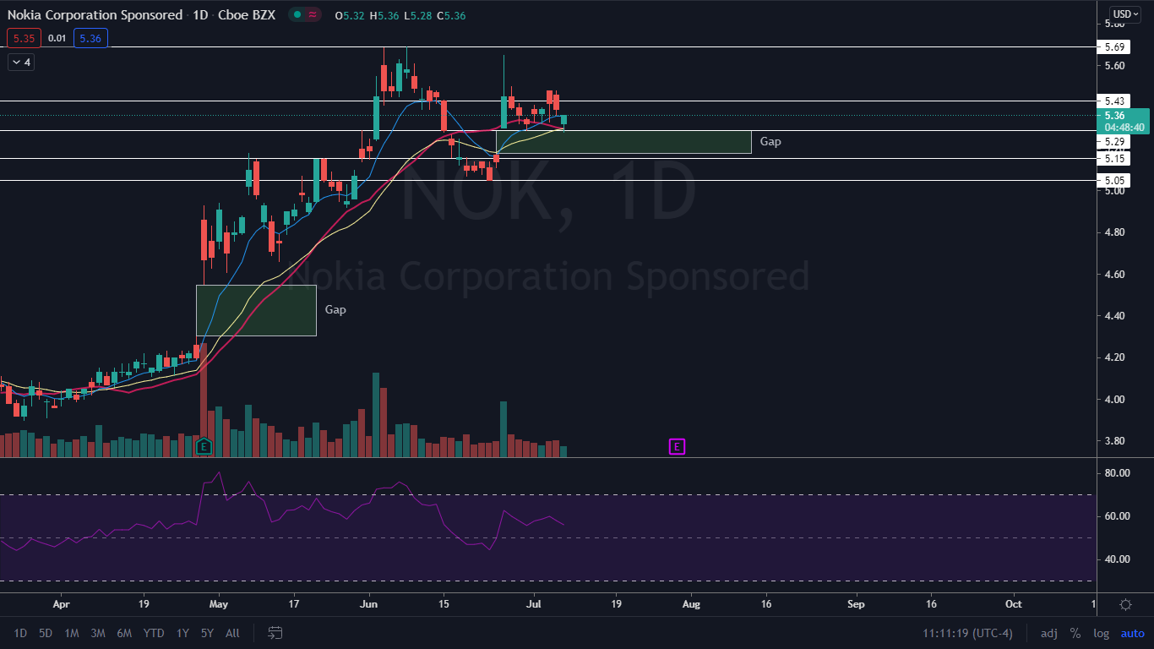Viewport: 1154px width, 649px height.
Task: Click the blue 5.36 buy price button
Action: [x=90, y=38]
